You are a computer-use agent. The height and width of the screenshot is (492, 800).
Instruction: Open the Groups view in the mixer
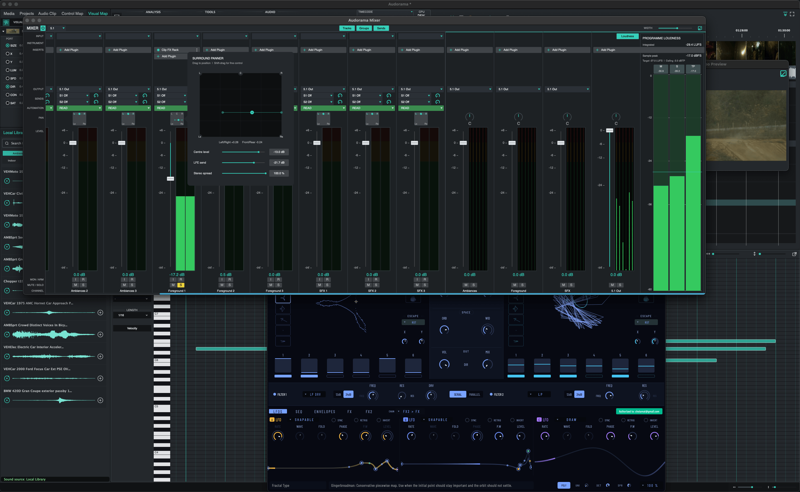coord(364,28)
